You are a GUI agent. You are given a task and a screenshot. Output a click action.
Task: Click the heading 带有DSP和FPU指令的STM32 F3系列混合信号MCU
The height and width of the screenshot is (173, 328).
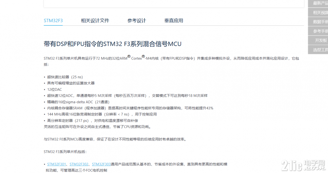coord(113,44)
